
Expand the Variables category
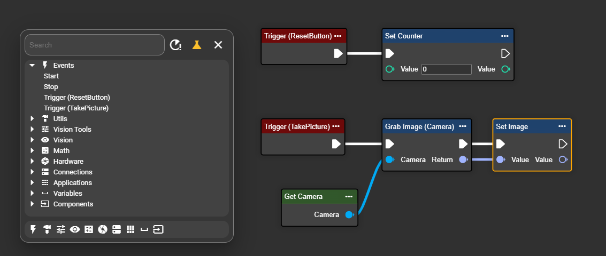pos(32,193)
